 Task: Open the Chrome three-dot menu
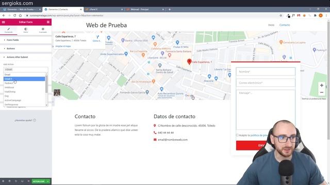tap(326, 15)
